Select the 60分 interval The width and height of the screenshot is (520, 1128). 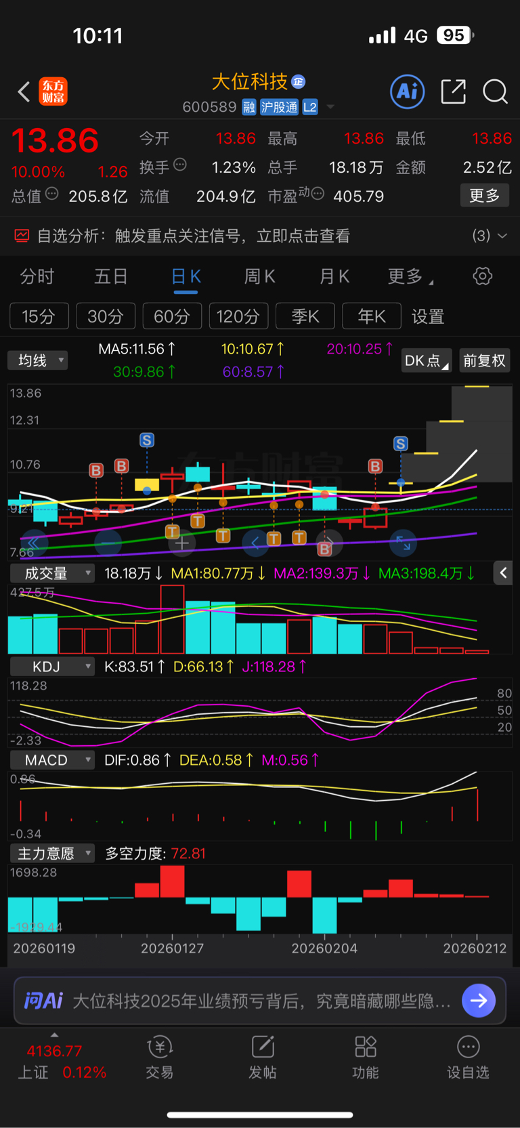172,316
